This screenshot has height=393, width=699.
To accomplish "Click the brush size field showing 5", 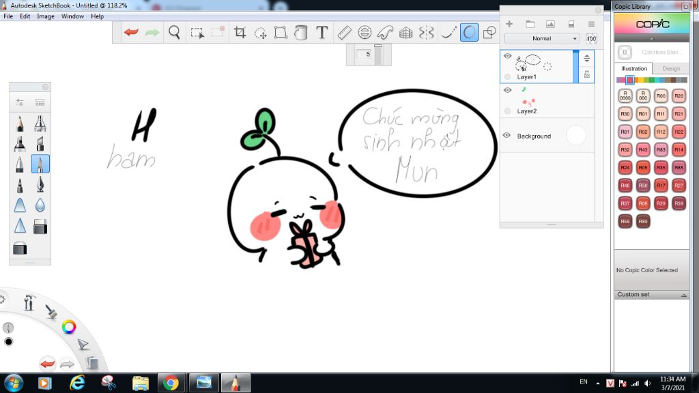I will click(x=365, y=55).
